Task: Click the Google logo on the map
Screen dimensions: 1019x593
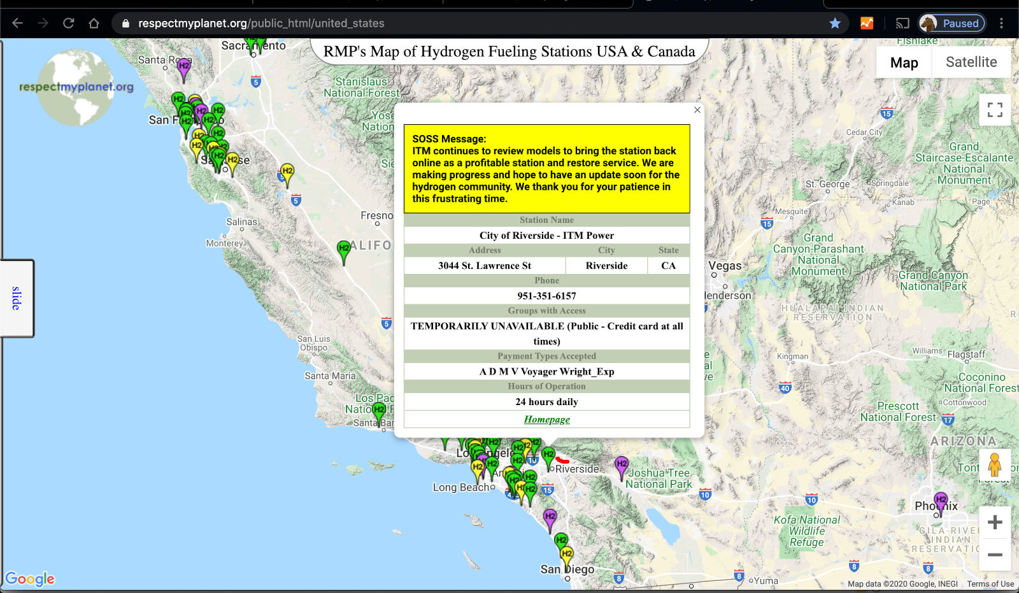Action: click(x=31, y=579)
